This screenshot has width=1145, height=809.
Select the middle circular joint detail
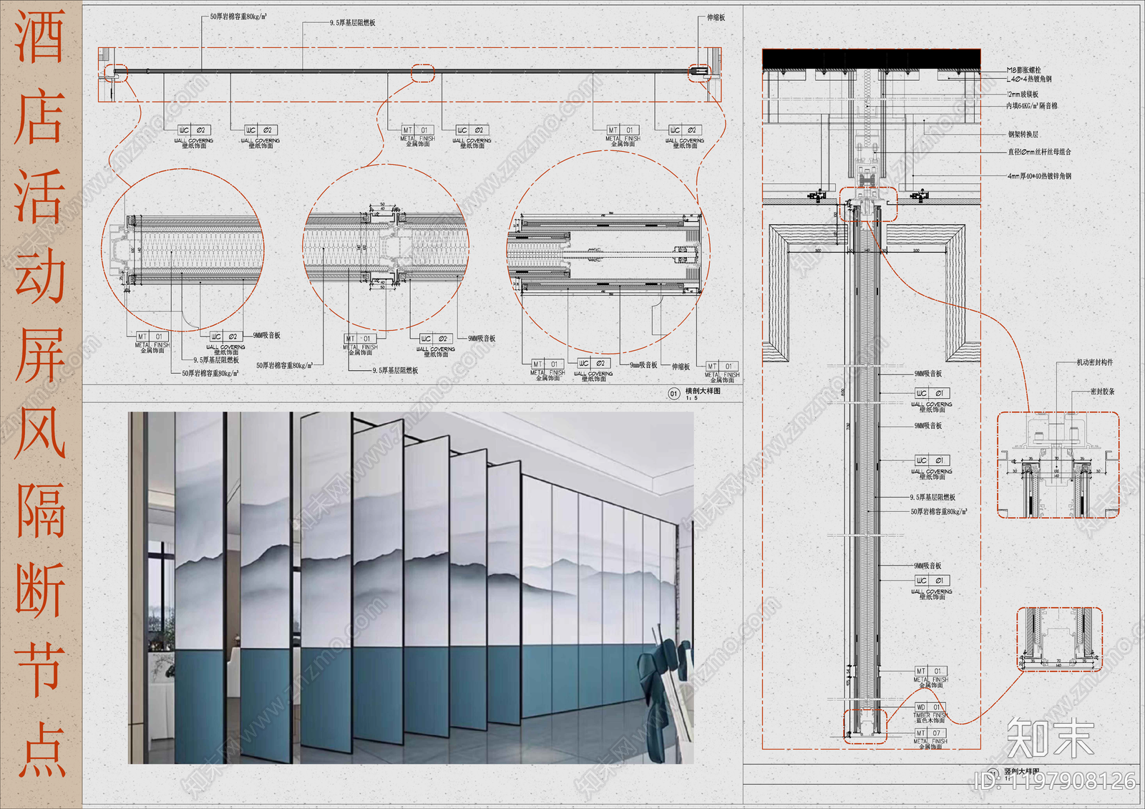(x=386, y=248)
